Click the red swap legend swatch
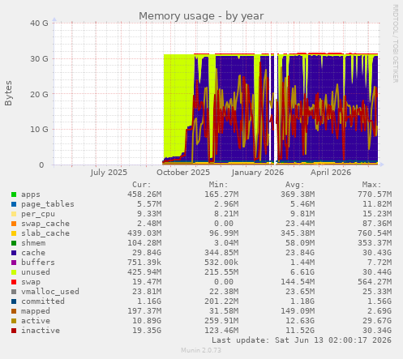The height and width of the screenshot is (359, 403). coord(14,282)
